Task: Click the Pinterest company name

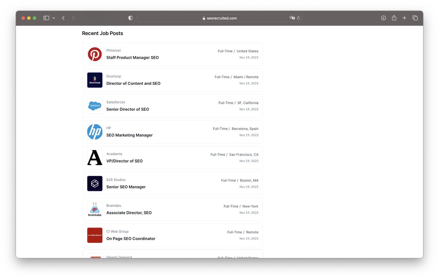Action: 113,50
